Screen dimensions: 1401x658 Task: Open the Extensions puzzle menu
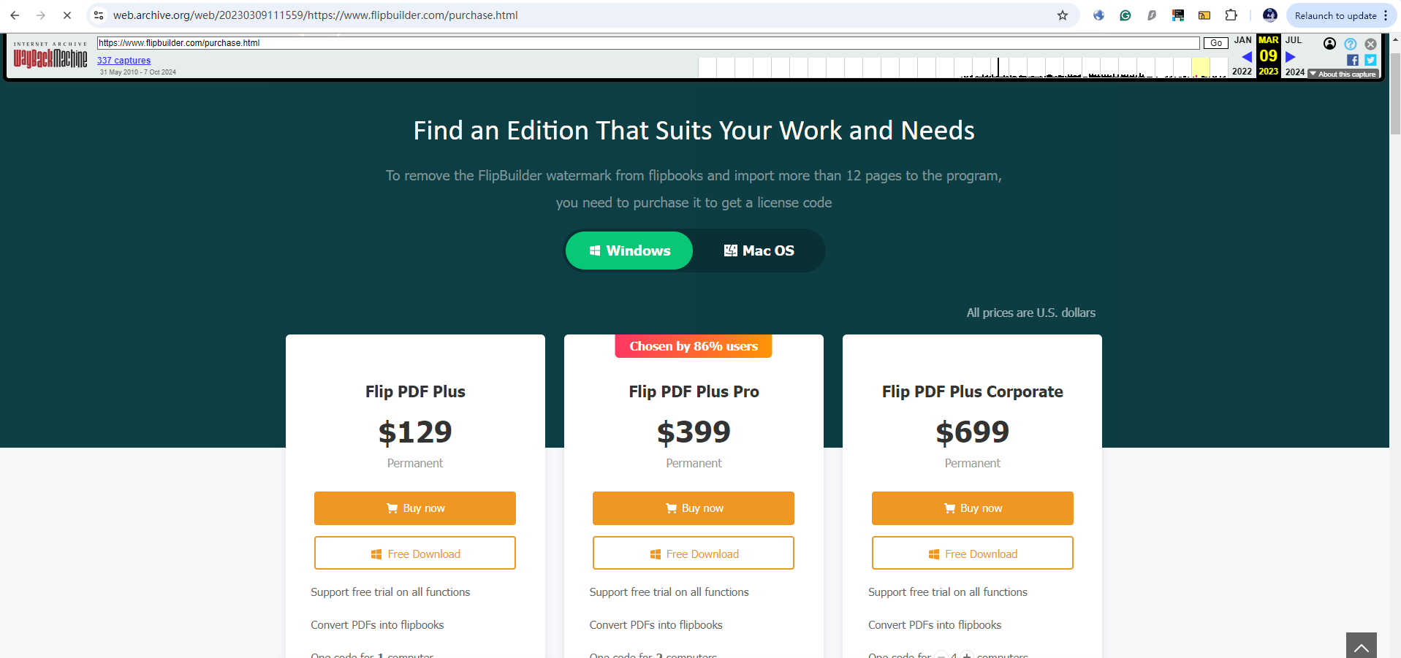pos(1231,15)
